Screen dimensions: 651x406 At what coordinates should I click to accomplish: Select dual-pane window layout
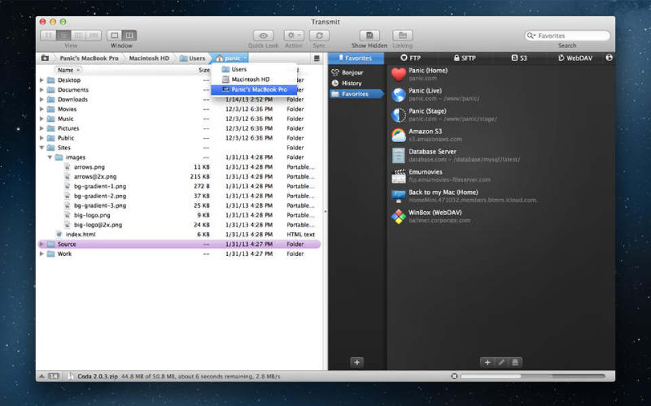(x=130, y=36)
